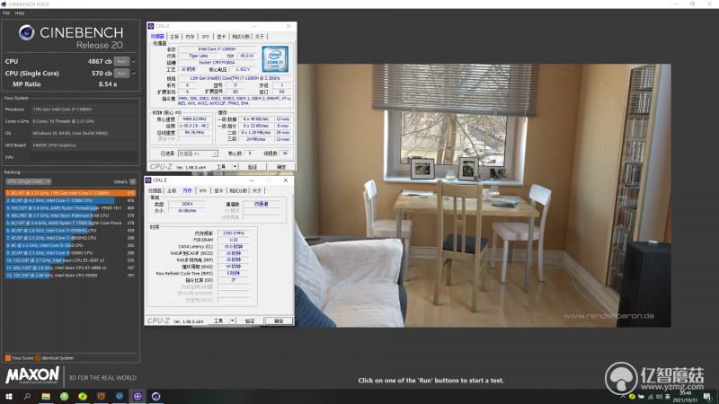
Task: Run the CPU Single Core benchmark
Action: [121, 74]
